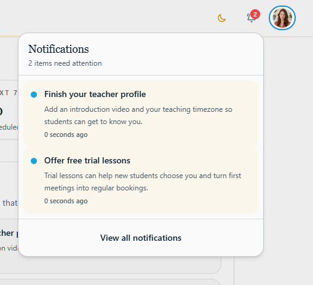This screenshot has width=313, height=285.
Task: Click the unread dot beside 'Offer free trial lessons'
Action: click(x=34, y=161)
